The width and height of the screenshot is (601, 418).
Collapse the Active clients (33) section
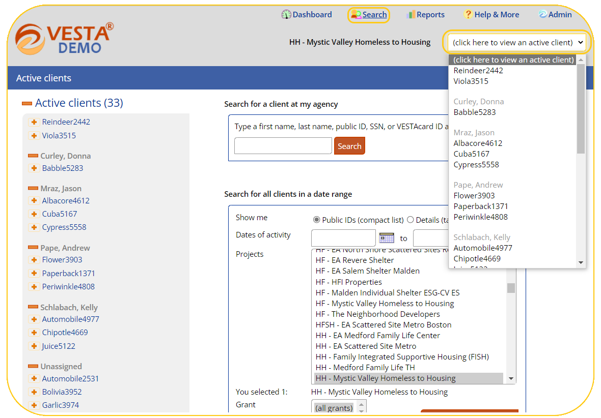pos(27,103)
